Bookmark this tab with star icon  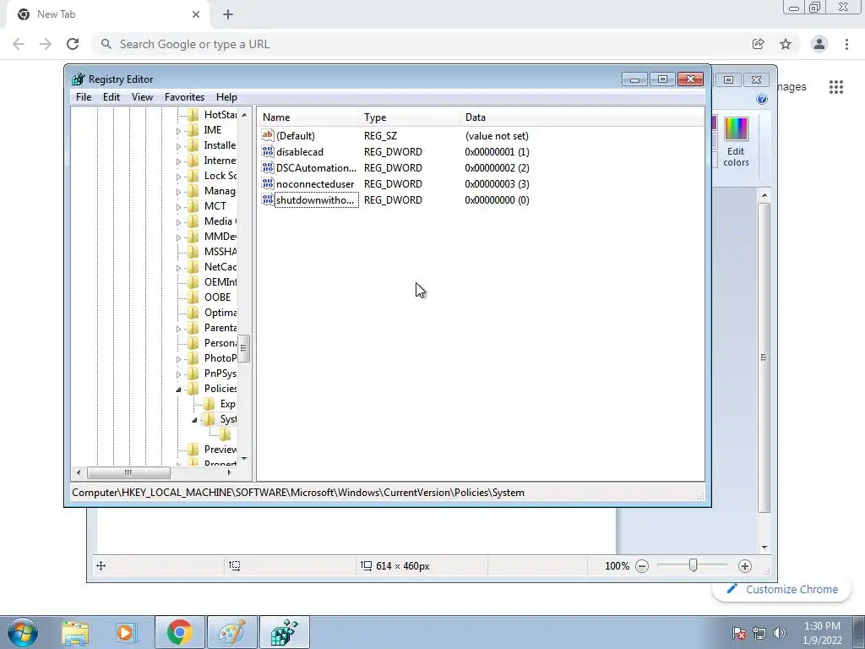(786, 44)
